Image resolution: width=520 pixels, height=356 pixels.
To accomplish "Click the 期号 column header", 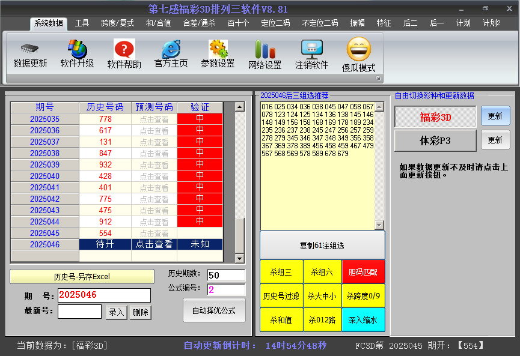I will (x=44, y=107).
